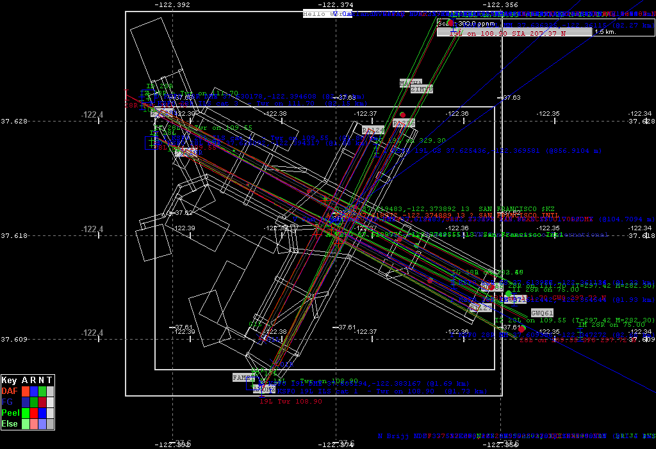Click the Peel row's T gray swatch
This screenshot has width=656, height=449.
click(x=51, y=413)
